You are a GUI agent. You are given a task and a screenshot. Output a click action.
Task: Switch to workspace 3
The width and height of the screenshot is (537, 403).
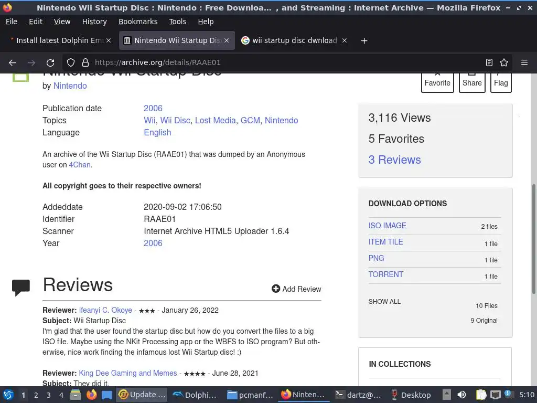coord(49,395)
